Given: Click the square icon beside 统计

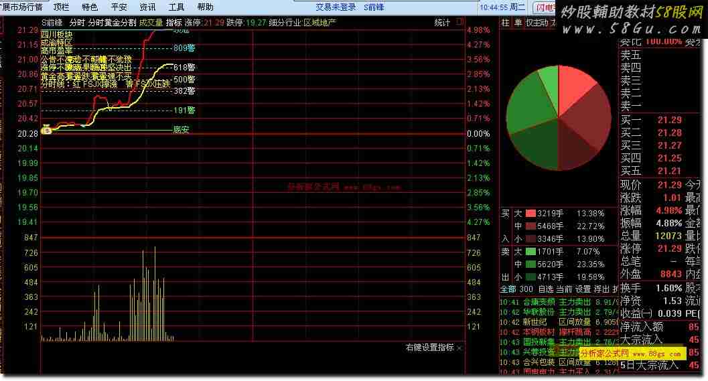Looking at the screenshot, I should point(459,21).
